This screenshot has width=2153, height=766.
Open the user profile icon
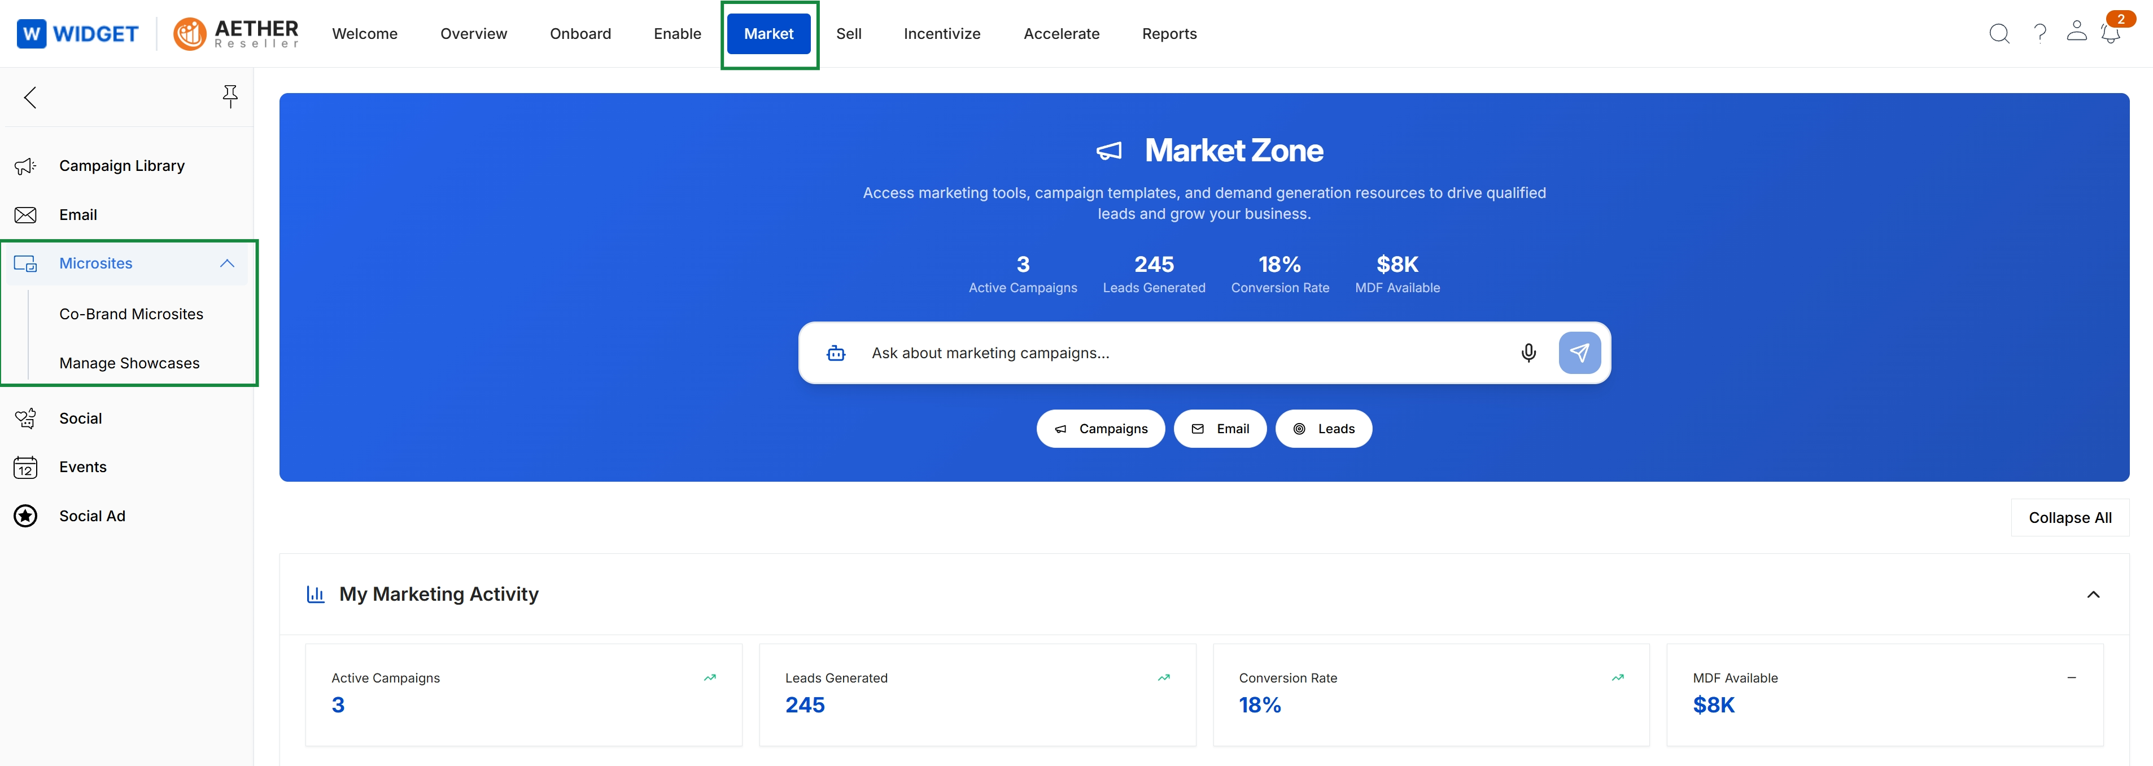click(x=2076, y=31)
